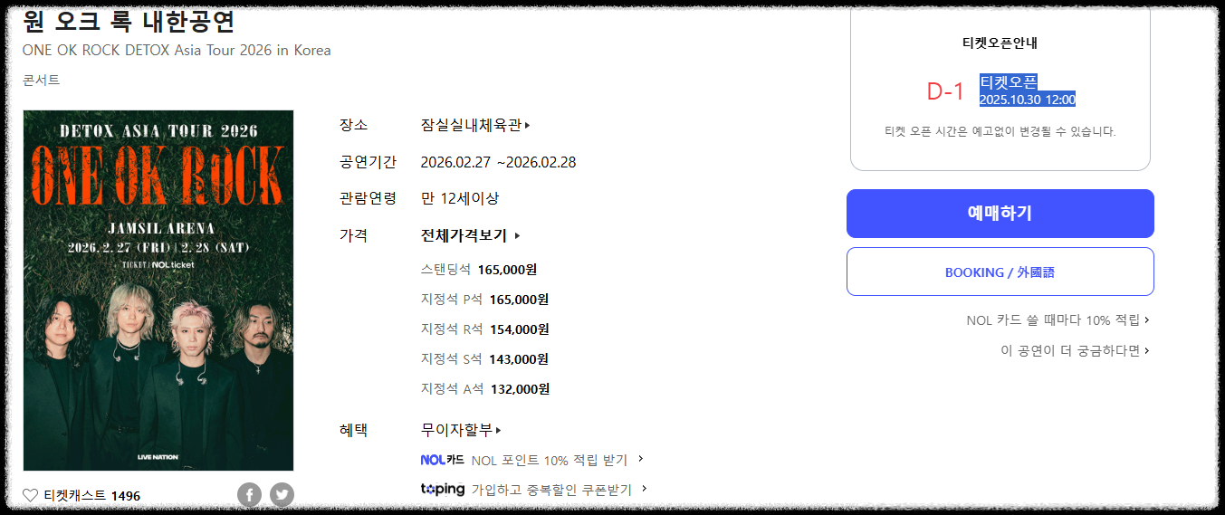The width and height of the screenshot is (1225, 515).
Task: Click the heart icon beside 티켓캐스트
Action: coord(31,495)
